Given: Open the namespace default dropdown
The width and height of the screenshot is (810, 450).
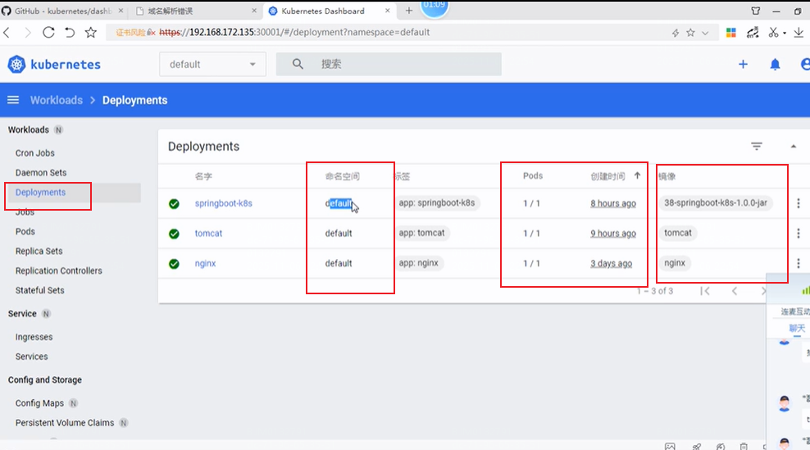Looking at the screenshot, I should [212, 64].
